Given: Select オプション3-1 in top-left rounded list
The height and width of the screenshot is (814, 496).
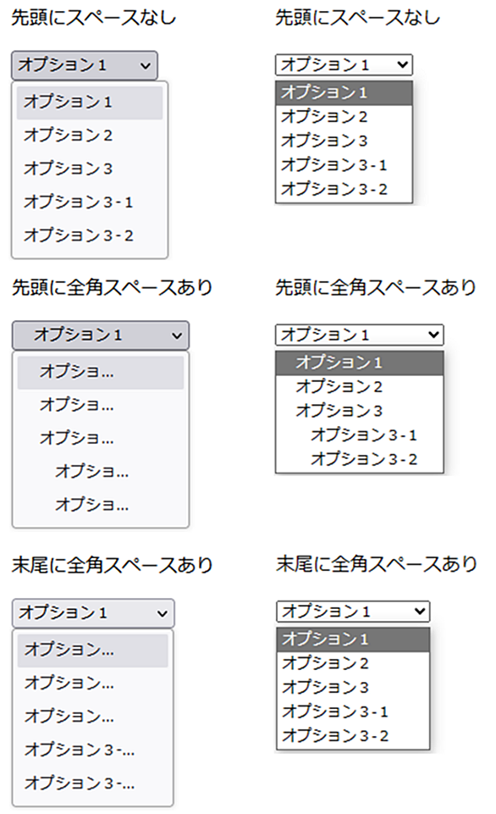Looking at the screenshot, I should [90, 202].
